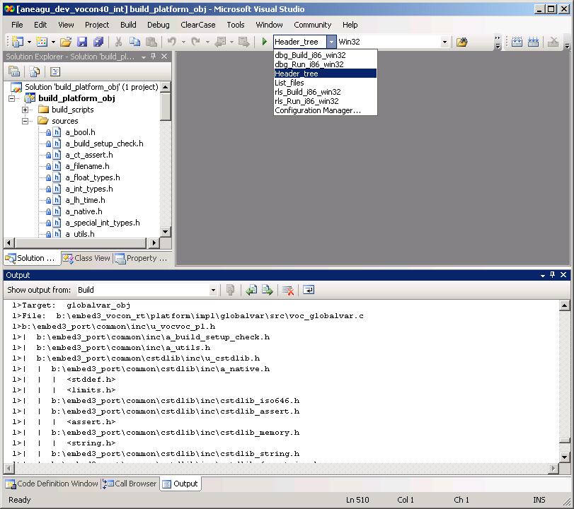
Task: Select dbg_Build_i86_win32 configuration
Action: (326, 55)
